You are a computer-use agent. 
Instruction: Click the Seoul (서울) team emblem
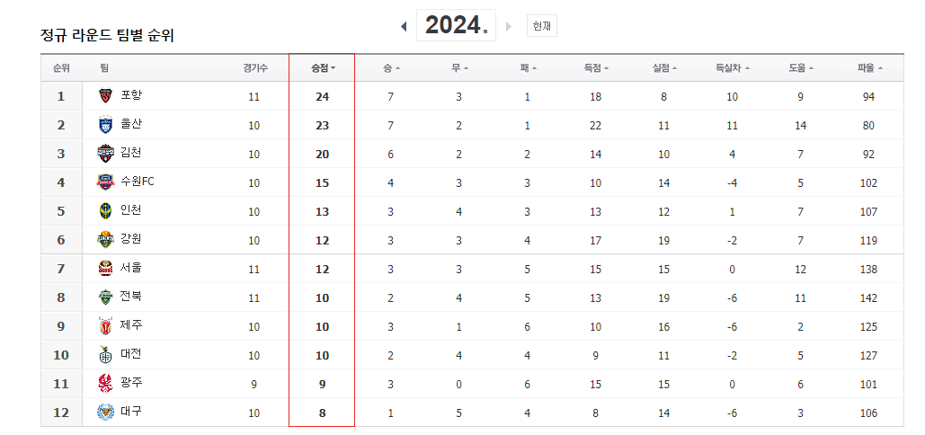coord(105,268)
